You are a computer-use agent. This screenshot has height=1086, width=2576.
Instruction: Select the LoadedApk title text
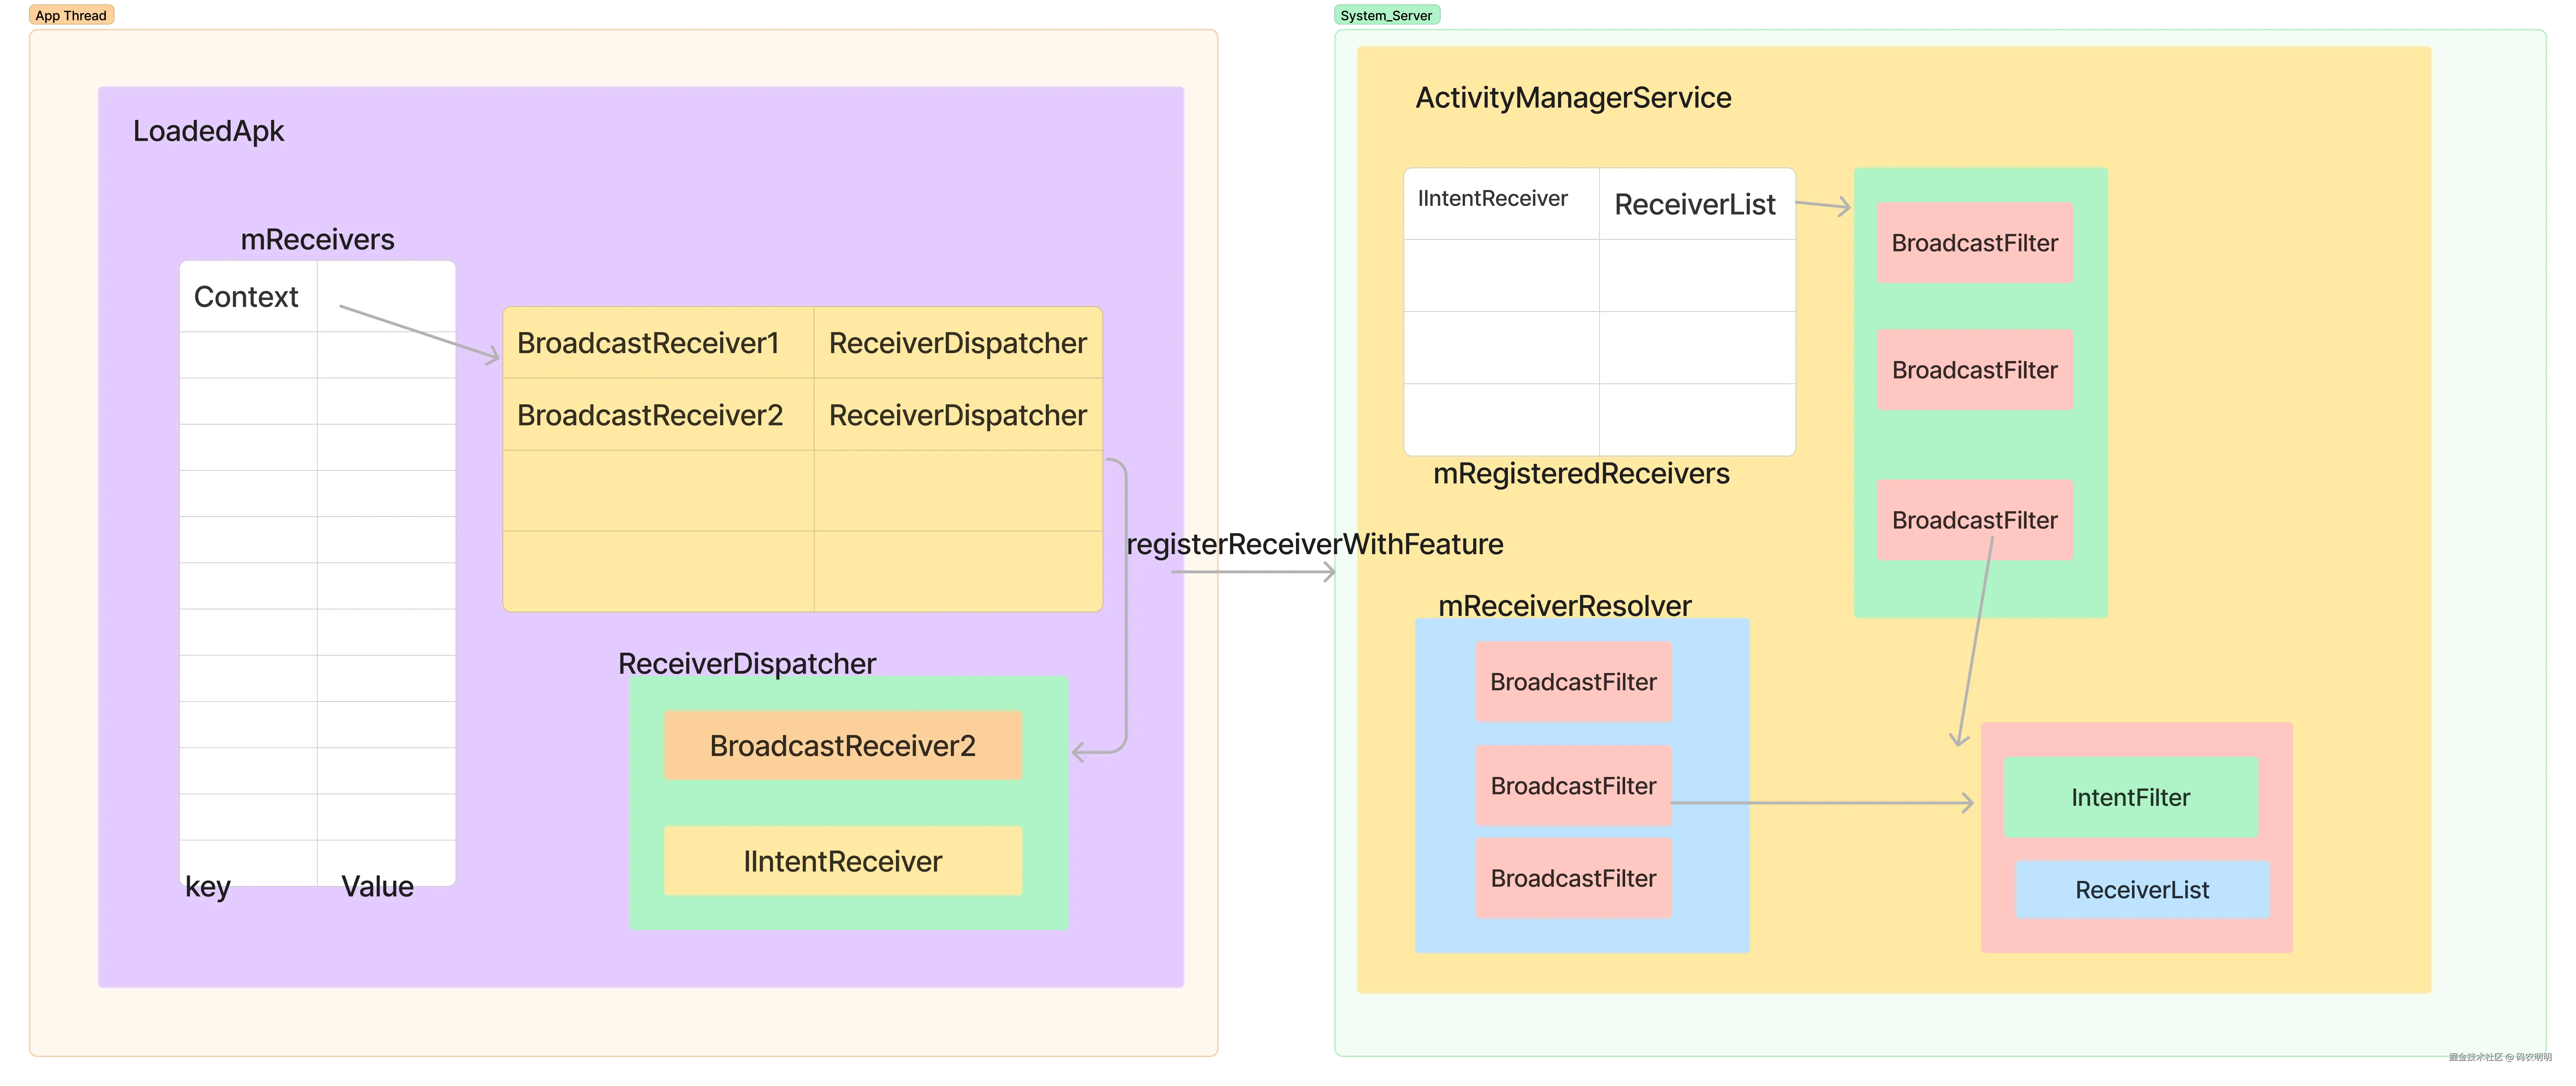208,131
